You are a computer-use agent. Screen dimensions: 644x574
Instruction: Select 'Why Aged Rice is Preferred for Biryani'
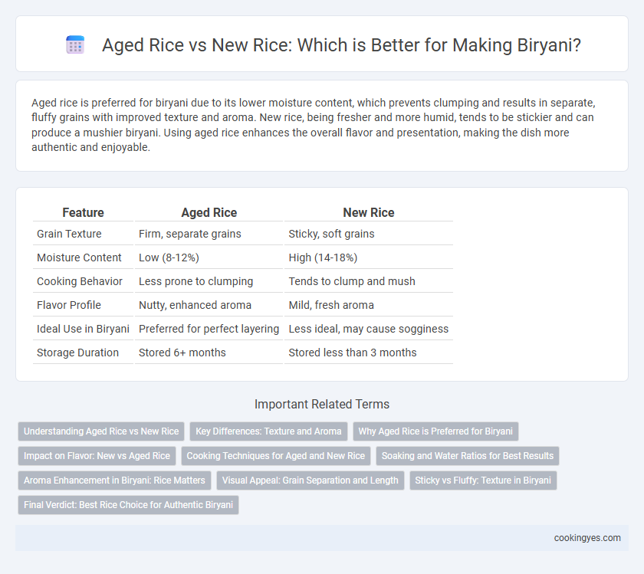[x=435, y=431]
